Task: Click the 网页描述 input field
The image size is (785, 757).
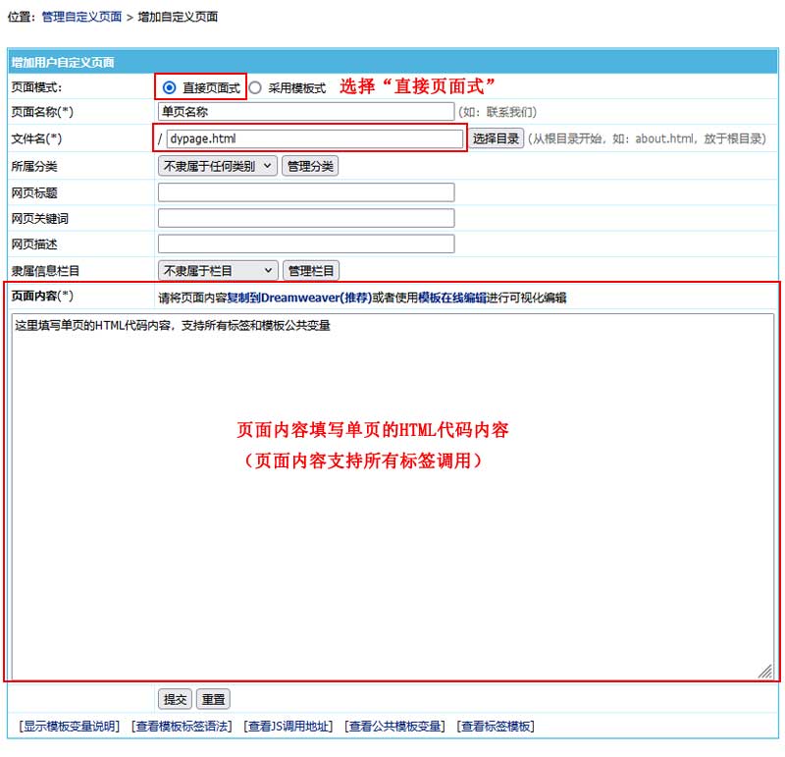Action: click(x=306, y=243)
